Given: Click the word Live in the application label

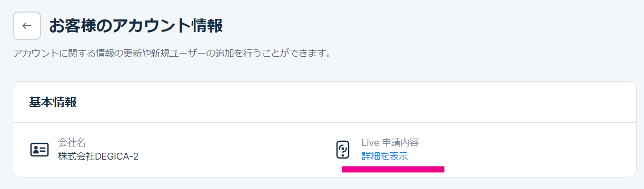Looking at the screenshot, I should (370, 142).
